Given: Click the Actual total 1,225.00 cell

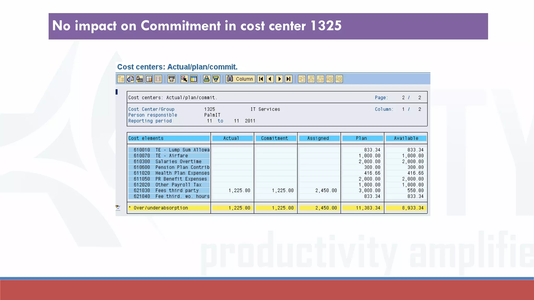Looking at the screenshot, I should click(232, 208).
